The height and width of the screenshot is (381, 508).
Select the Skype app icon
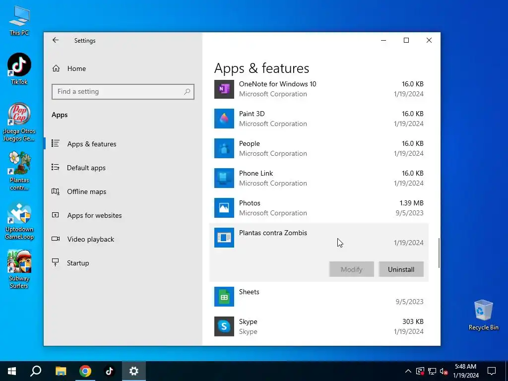pos(224,326)
